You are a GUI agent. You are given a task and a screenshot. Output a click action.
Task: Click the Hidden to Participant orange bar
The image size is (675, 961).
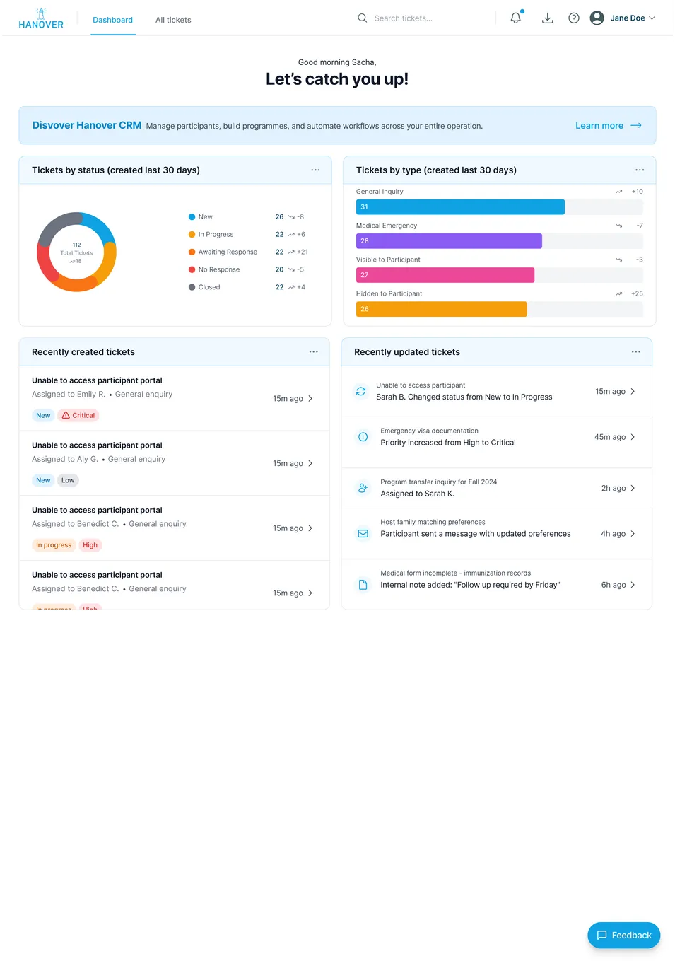pos(442,309)
